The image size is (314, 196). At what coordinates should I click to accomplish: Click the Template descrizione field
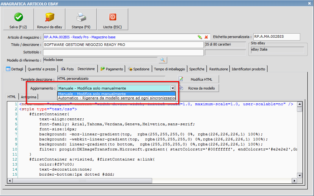pyautogui.click(x=111, y=79)
